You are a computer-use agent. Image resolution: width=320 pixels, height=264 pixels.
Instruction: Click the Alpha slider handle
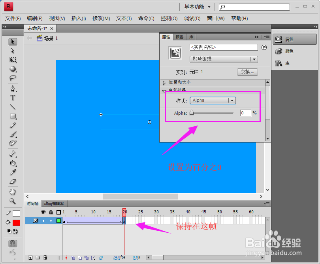coord(192,113)
